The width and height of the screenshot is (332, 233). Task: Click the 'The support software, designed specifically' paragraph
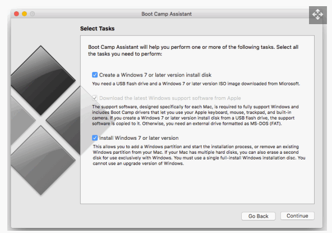pyautogui.click(x=195, y=115)
